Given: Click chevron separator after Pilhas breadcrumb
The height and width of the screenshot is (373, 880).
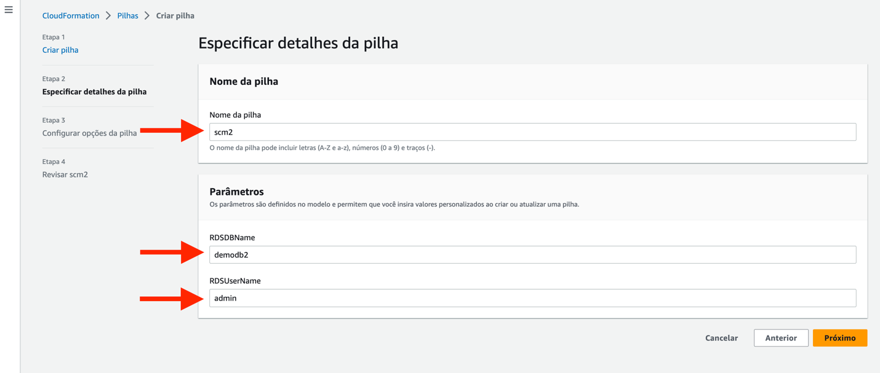Looking at the screenshot, I should pyautogui.click(x=147, y=15).
